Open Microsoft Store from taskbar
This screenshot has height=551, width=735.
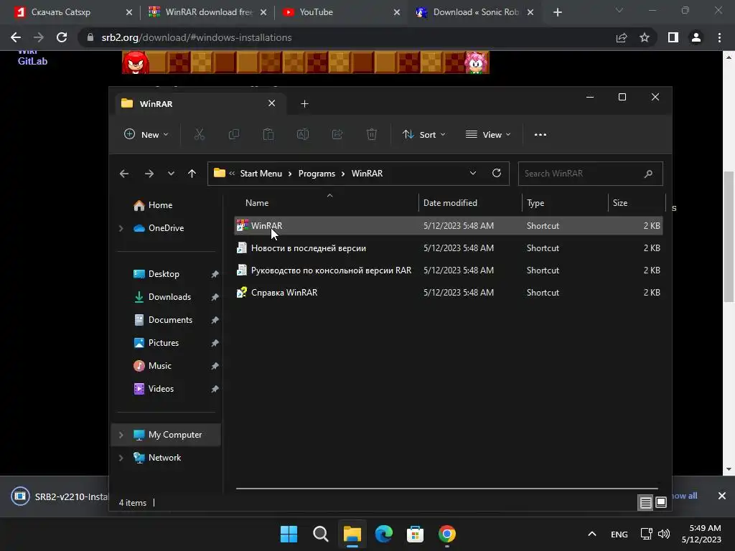(x=416, y=534)
